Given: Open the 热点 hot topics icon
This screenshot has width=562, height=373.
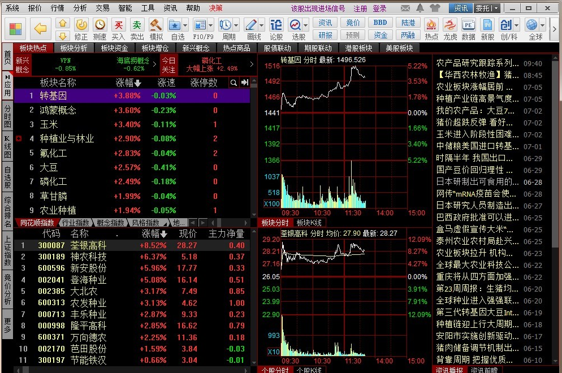Looking at the screenshot, I should 431,28.
